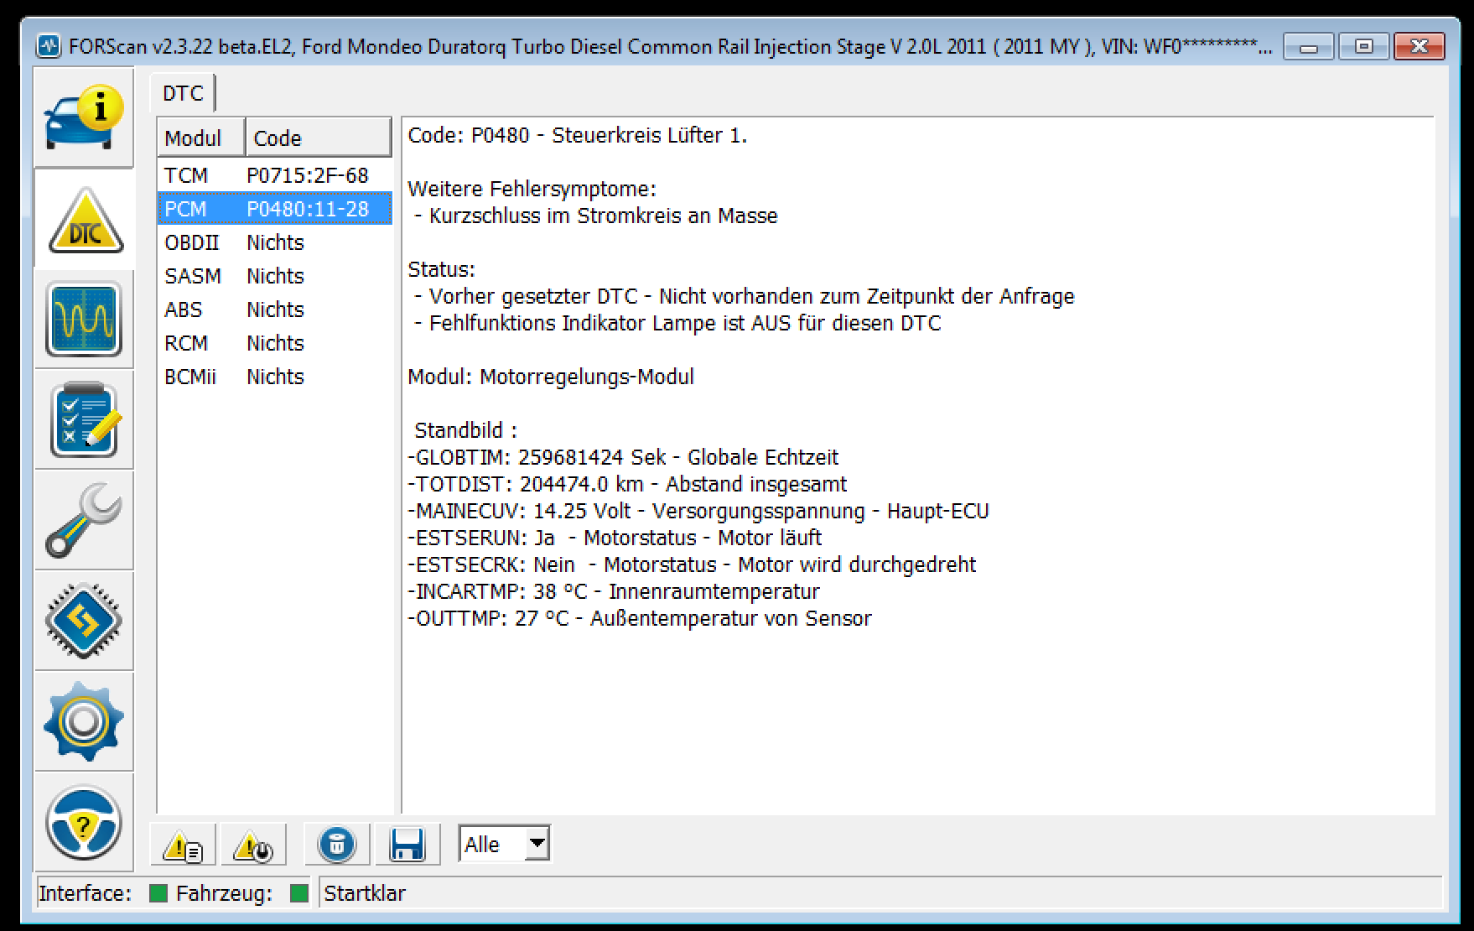Click the DTC reset warning-power button
This screenshot has height=931, width=1474.
(x=253, y=845)
